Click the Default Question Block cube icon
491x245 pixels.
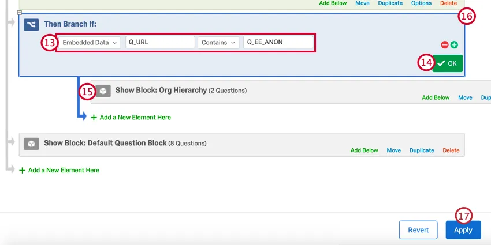(31, 143)
